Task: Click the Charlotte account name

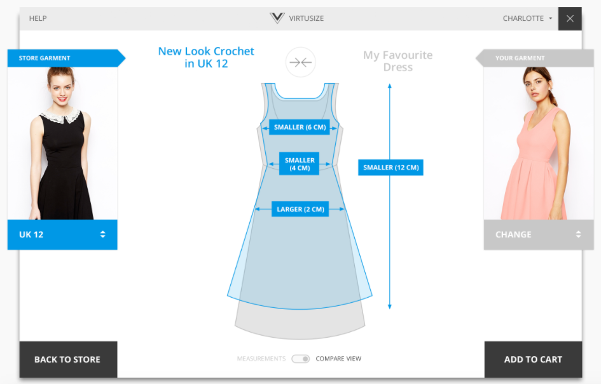Action: pyautogui.click(x=523, y=18)
